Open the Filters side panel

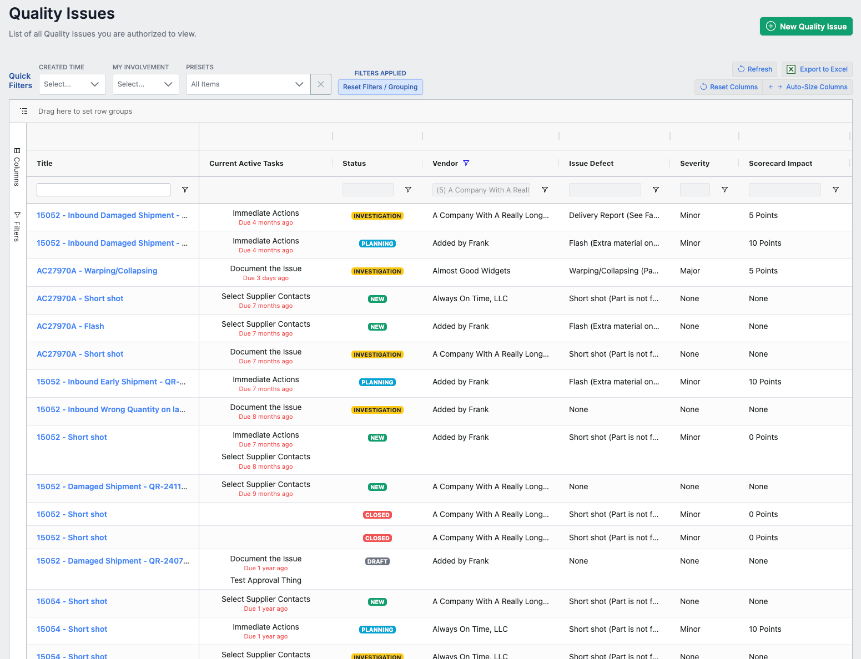pos(17,226)
